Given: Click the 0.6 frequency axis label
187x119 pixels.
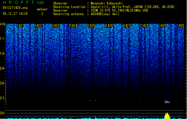Looking at the screenshot, I should tap(2, 113).
